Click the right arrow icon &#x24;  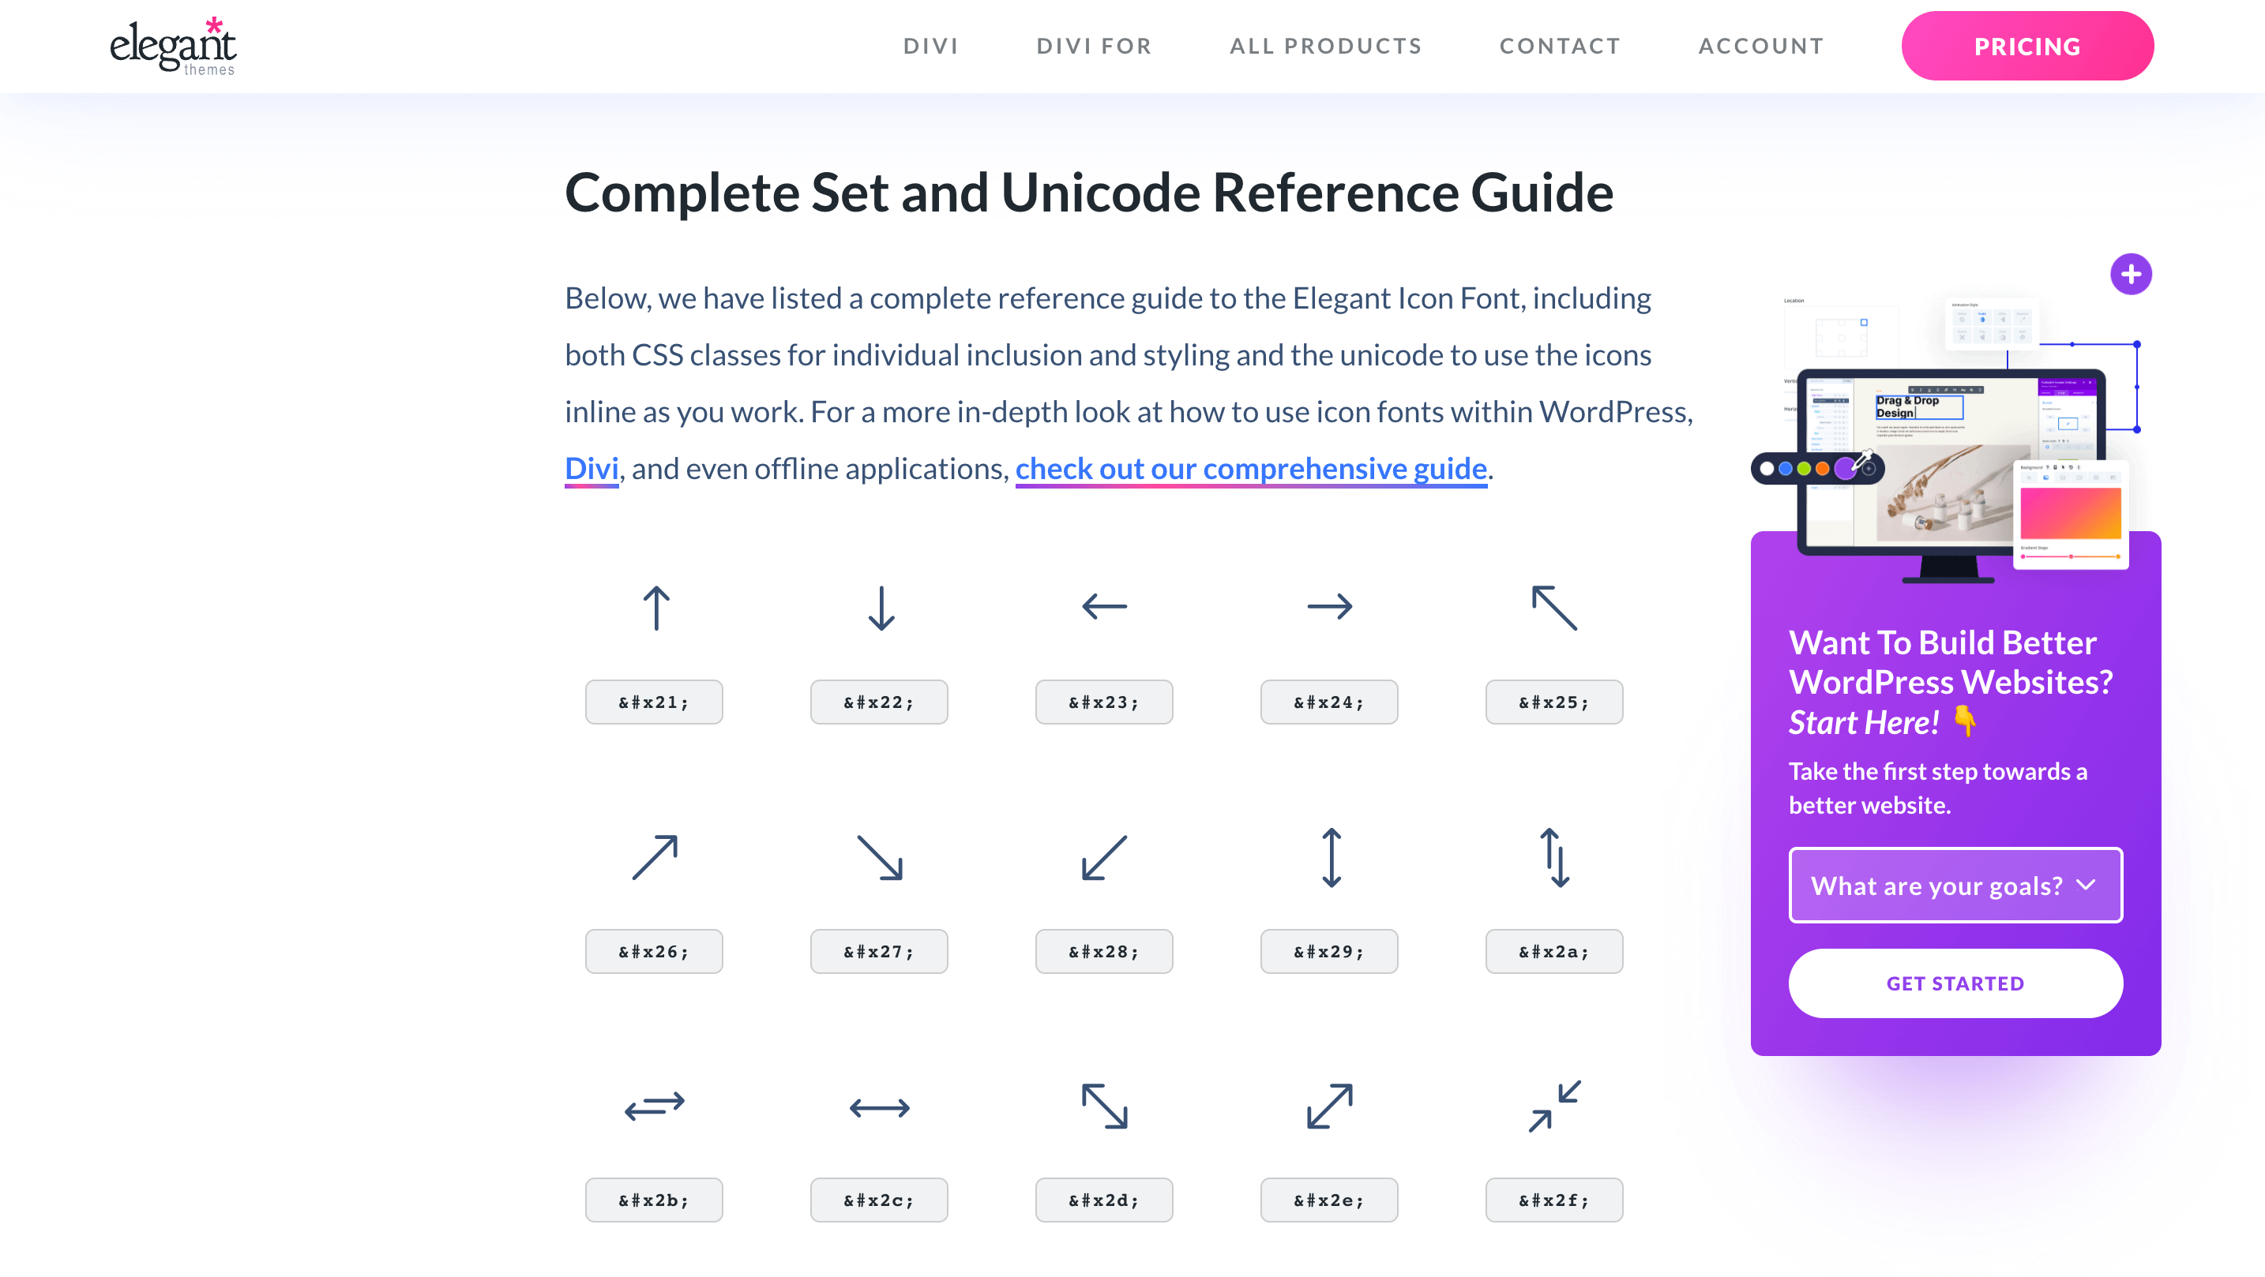coord(1328,607)
